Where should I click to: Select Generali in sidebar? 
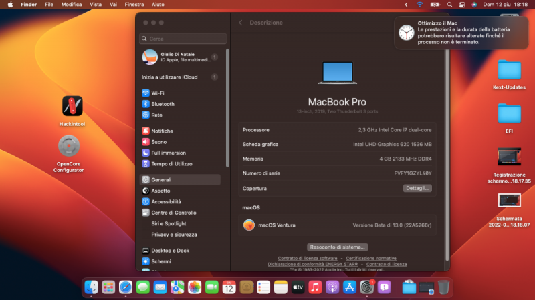click(x=180, y=179)
